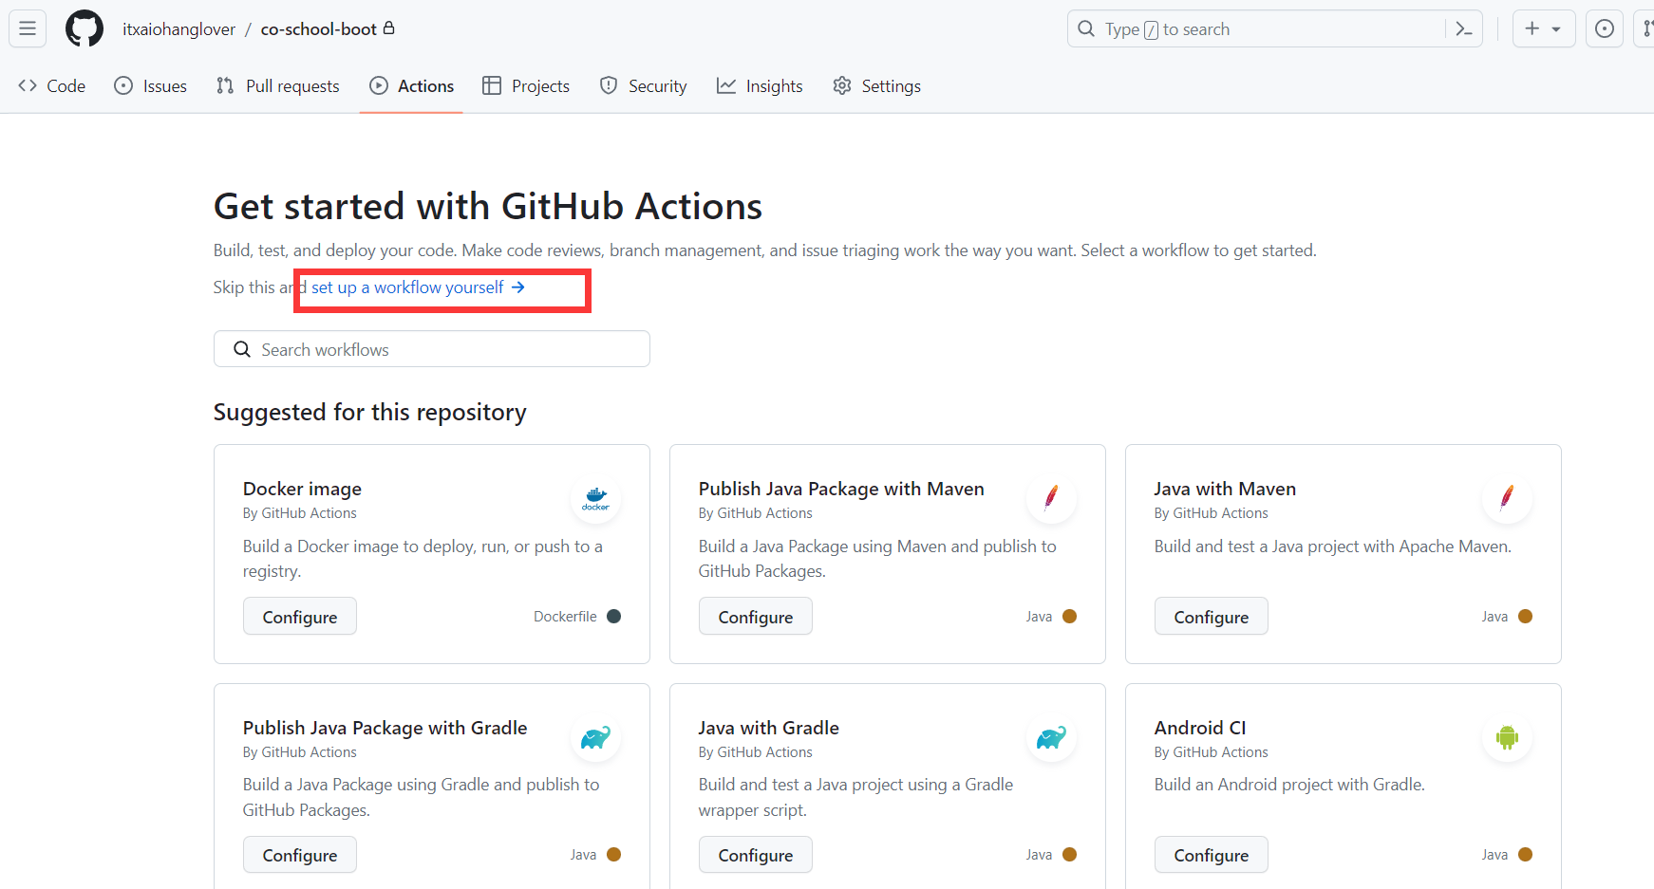The width and height of the screenshot is (1654, 889).
Task: Configure the Java with Gradle workflow
Action: 756,855
